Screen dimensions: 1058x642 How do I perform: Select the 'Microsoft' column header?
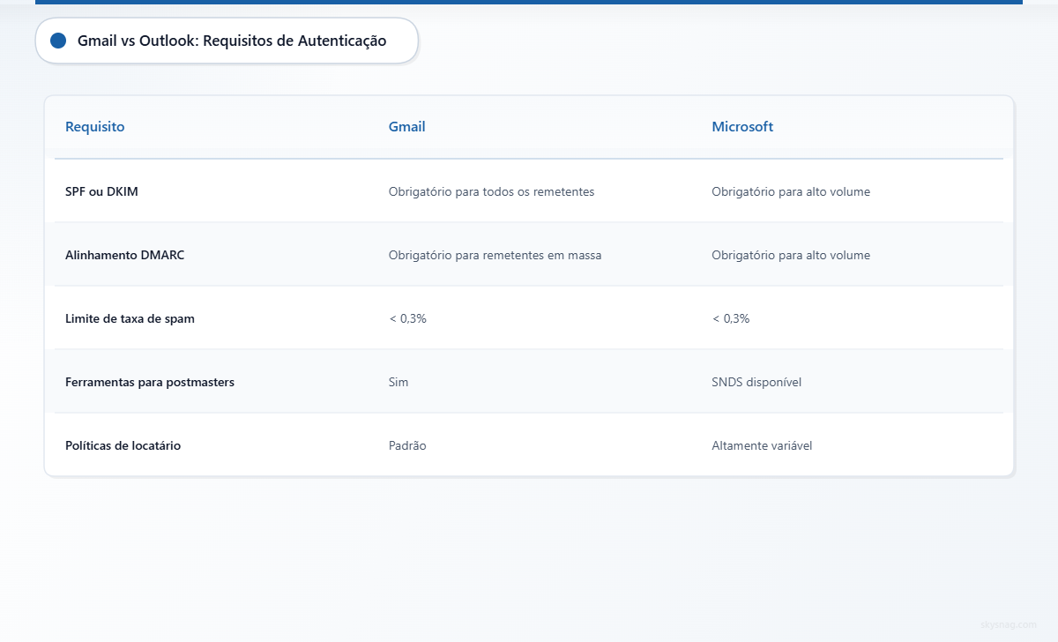pyautogui.click(x=742, y=127)
